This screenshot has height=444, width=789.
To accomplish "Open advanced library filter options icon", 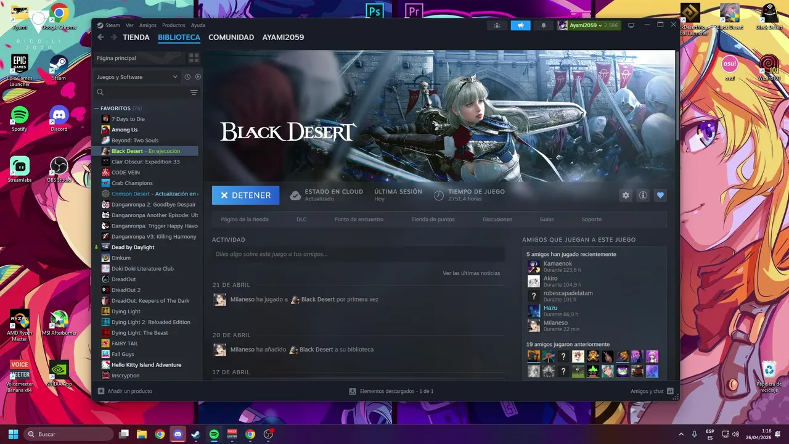I will click(x=194, y=92).
